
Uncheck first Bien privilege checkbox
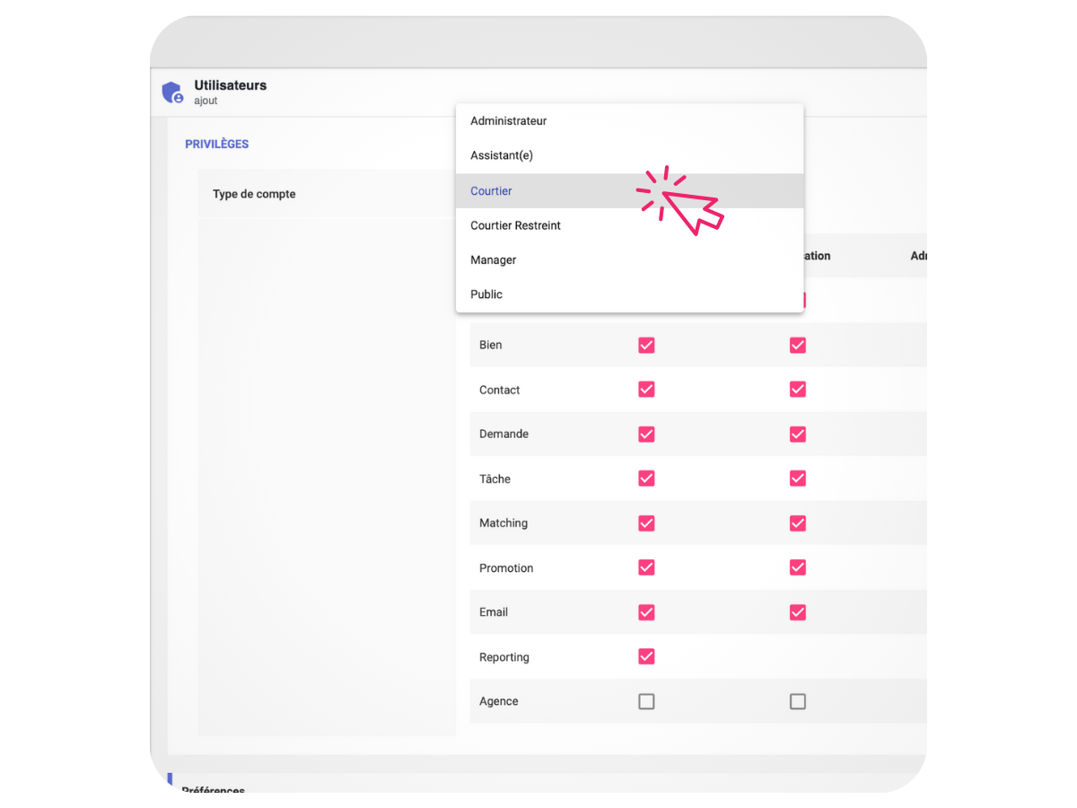pos(646,345)
